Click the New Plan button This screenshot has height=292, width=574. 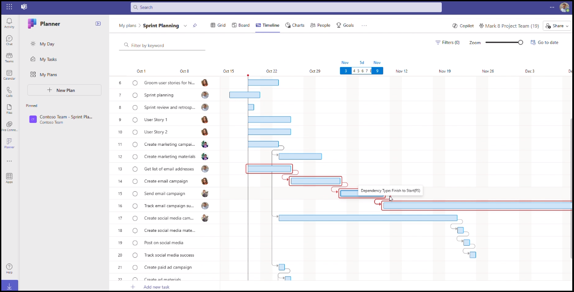coord(64,90)
